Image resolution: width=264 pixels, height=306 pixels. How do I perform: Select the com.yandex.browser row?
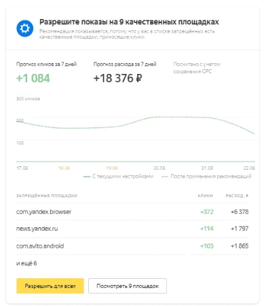132,212
